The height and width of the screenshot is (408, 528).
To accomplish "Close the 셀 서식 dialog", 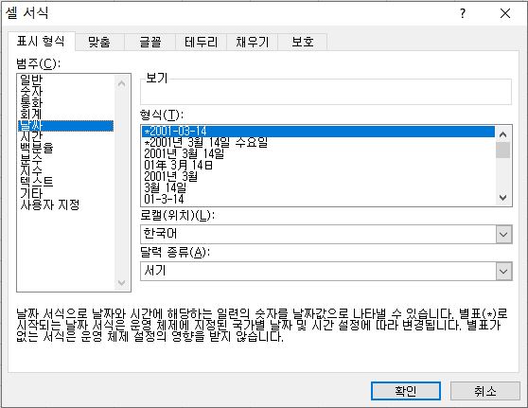I will point(505,14).
